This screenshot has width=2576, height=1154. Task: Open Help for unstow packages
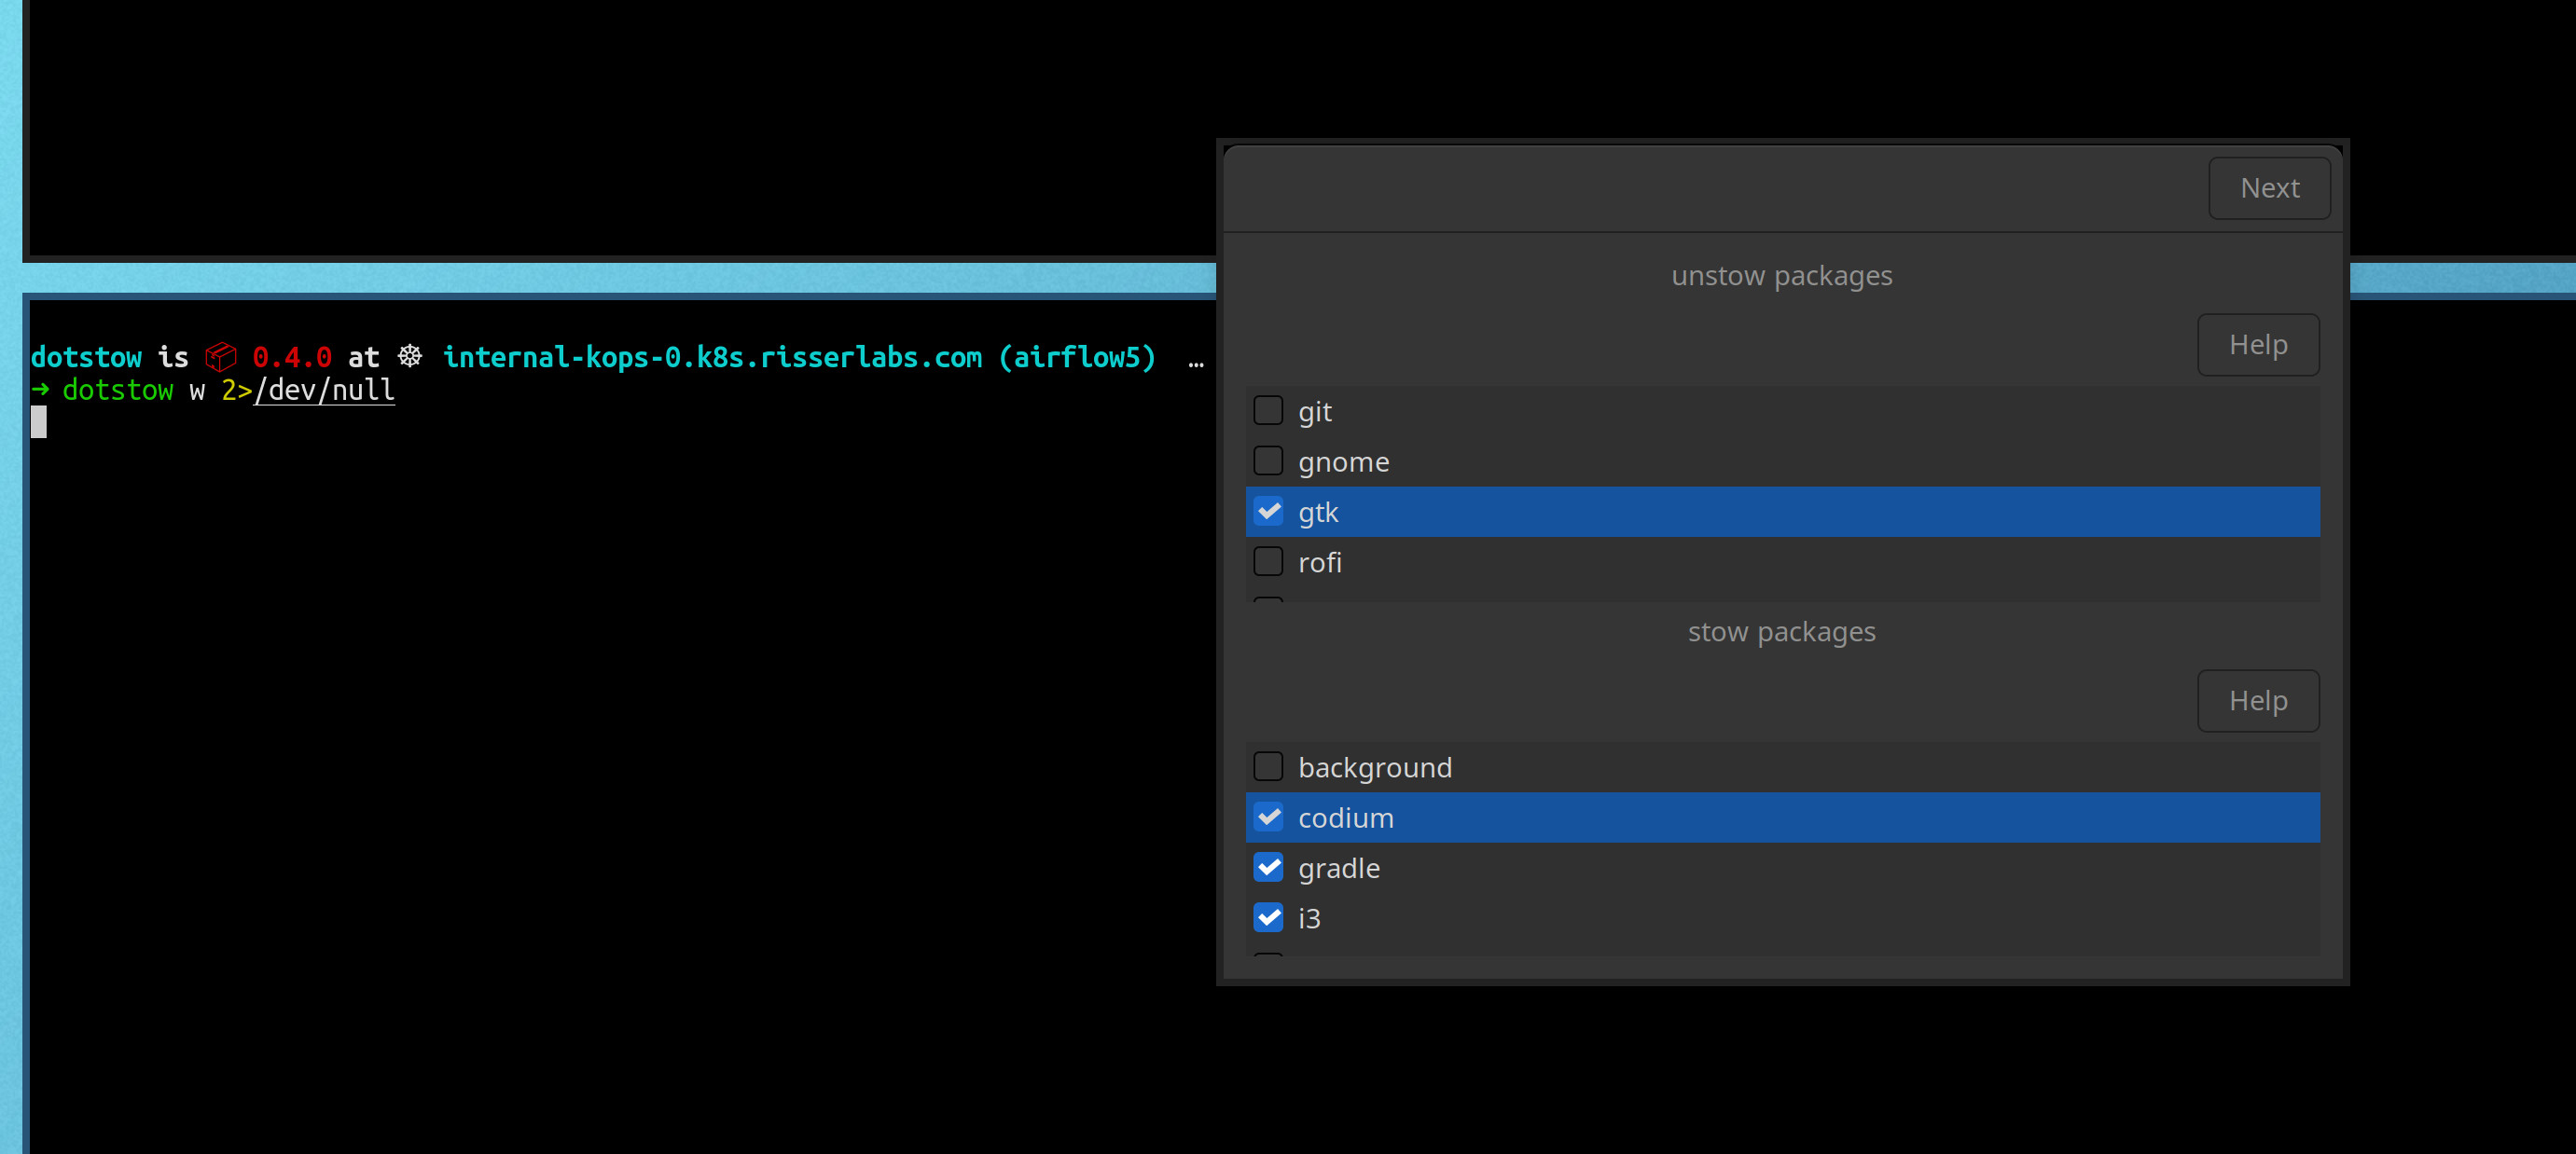(2257, 345)
